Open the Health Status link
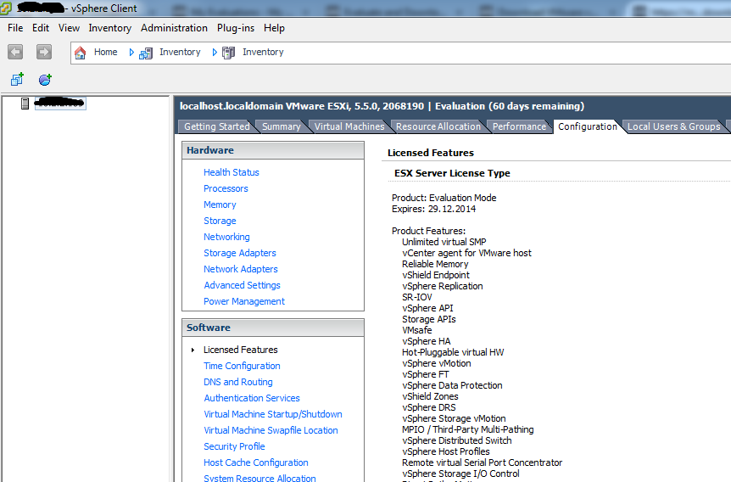Screen dimensions: 731x482 coord(232,172)
